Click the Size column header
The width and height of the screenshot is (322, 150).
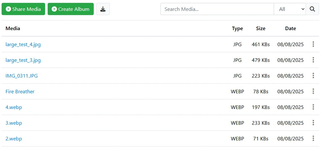[x=260, y=29]
